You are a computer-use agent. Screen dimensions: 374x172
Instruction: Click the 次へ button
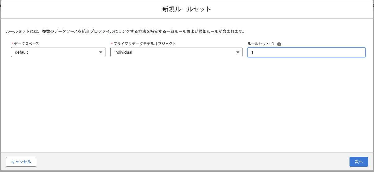click(359, 162)
